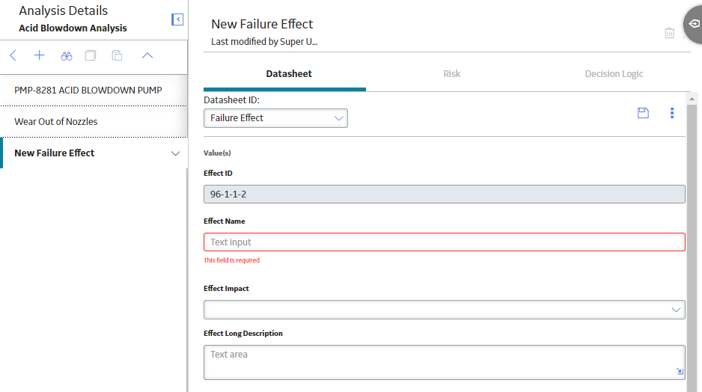Image resolution: width=702 pixels, height=392 pixels.
Task: Click the paste icon in tree toolbar
Action: (x=117, y=55)
